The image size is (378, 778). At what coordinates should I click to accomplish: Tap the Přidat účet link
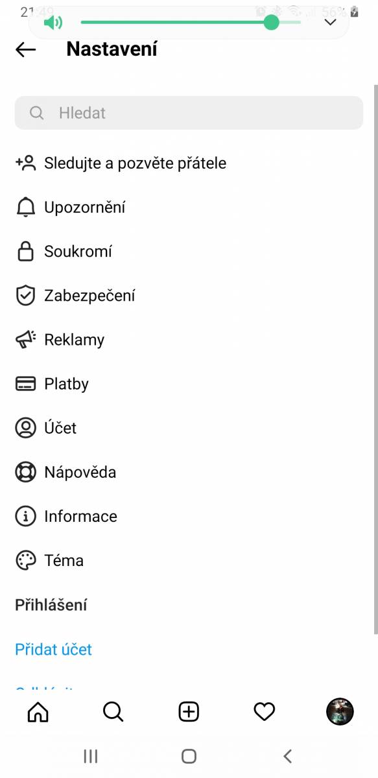point(53,650)
